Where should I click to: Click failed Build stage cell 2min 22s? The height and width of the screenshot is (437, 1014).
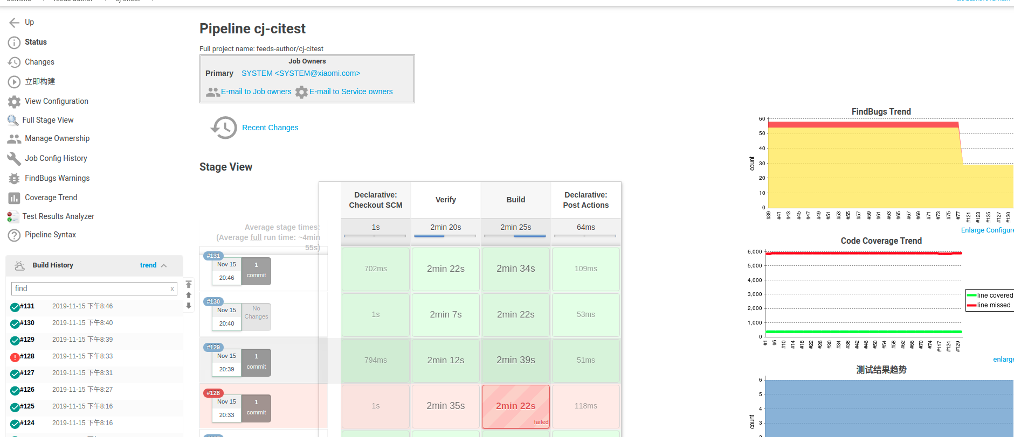[x=516, y=406]
